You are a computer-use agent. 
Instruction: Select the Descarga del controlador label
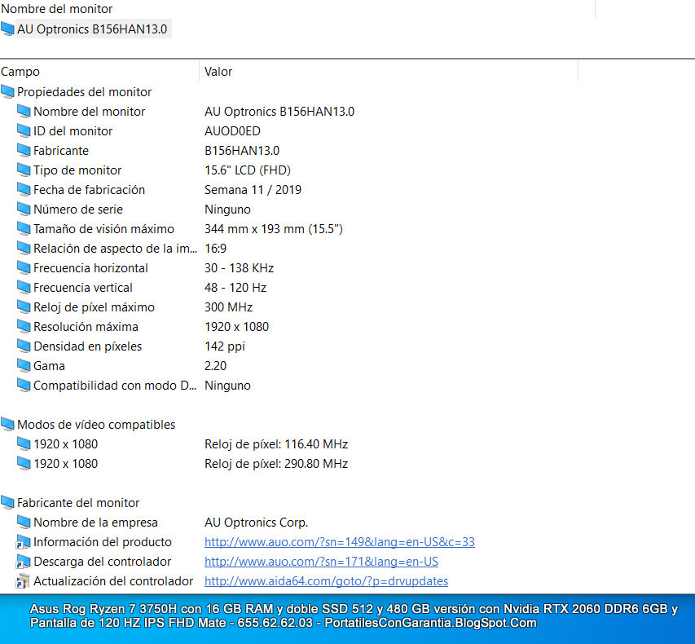[x=102, y=561]
